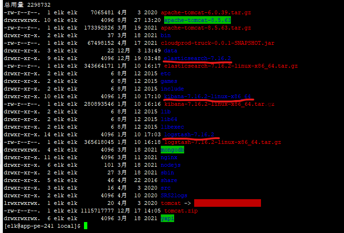Screen dimensions: 344x233
Task: Click the 13:49 timestamp on data row
Action: pos(152,51)
